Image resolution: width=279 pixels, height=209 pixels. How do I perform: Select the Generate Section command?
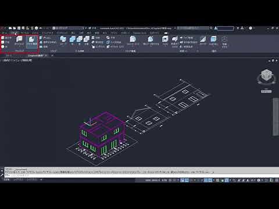(187, 46)
